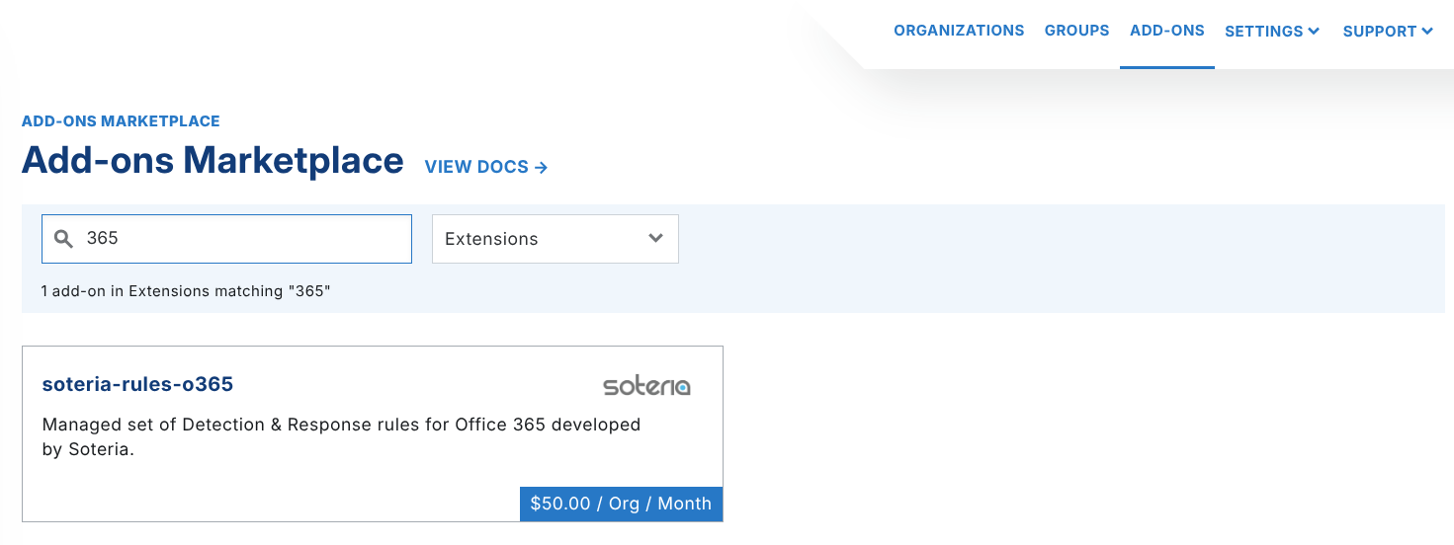Open the Groups page
Image resolution: width=1454 pixels, height=545 pixels.
click(x=1076, y=31)
